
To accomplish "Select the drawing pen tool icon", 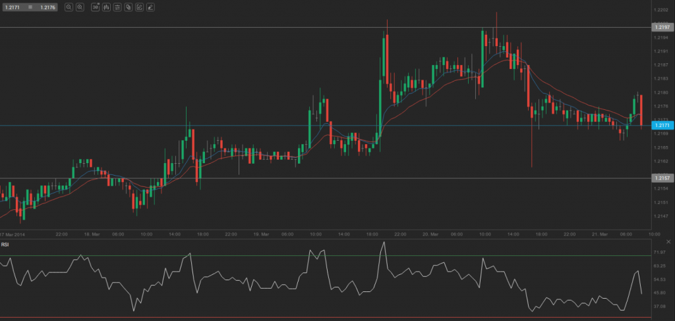I will [150, 7].
